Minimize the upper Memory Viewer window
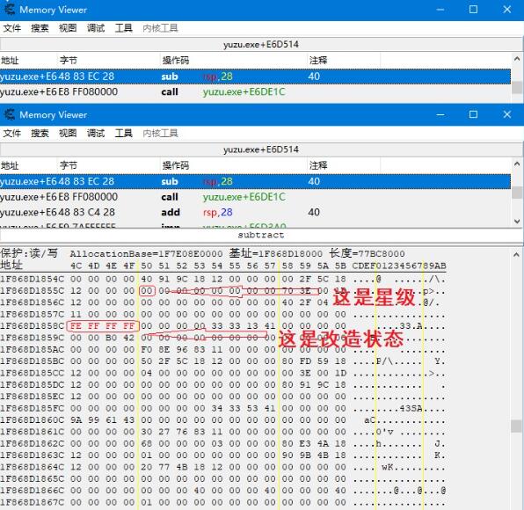This screenshot has height=510, width=524. 440,10
